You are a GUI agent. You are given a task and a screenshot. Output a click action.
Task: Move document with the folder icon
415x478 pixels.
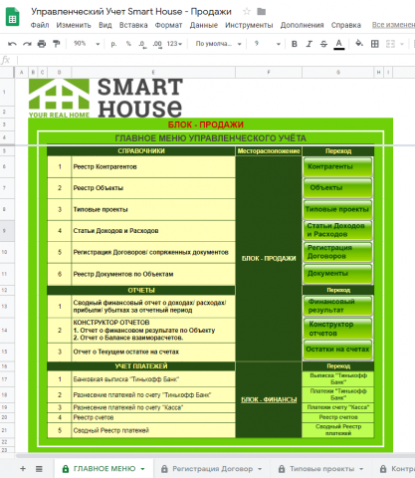click(262, 12)
